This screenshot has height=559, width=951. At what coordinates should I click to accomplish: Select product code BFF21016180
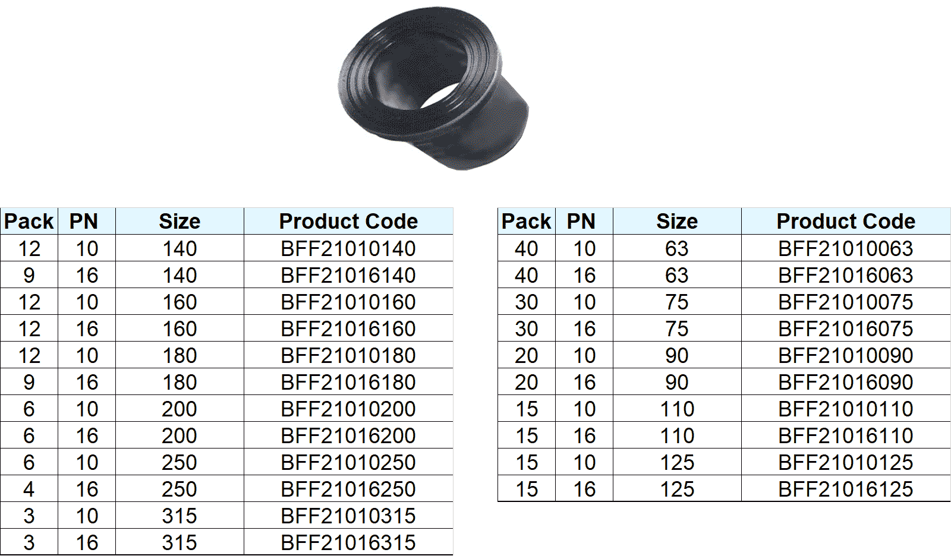[x=348, y=382]
